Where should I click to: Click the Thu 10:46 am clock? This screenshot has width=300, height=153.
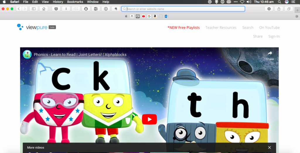point(264,2)
